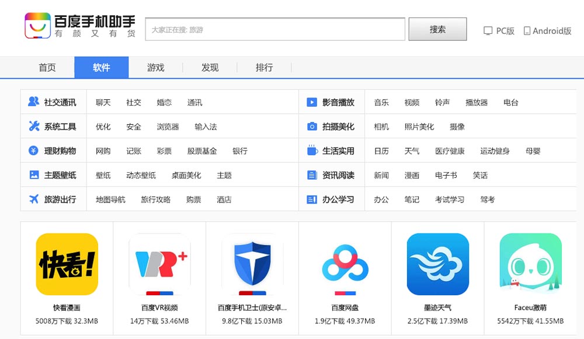Click '9.8亿下载 15.03MB' download info
584x339 pixels.
tap(252, 321)
